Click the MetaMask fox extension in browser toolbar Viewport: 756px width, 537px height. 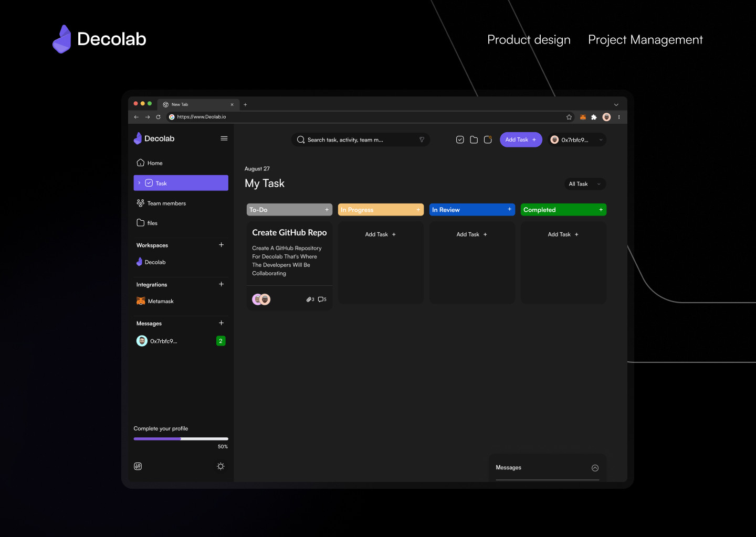click(583, 117)
